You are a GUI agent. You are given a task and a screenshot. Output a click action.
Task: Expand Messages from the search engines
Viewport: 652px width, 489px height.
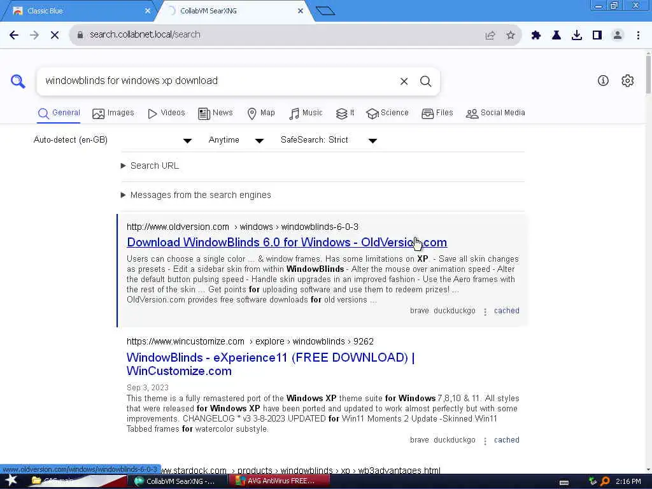point(196,195)
